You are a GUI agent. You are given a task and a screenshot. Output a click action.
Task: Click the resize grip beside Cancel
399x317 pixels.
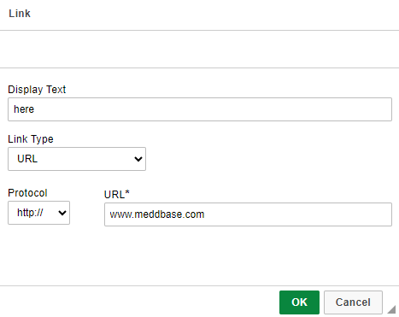(x=392, y=309)
